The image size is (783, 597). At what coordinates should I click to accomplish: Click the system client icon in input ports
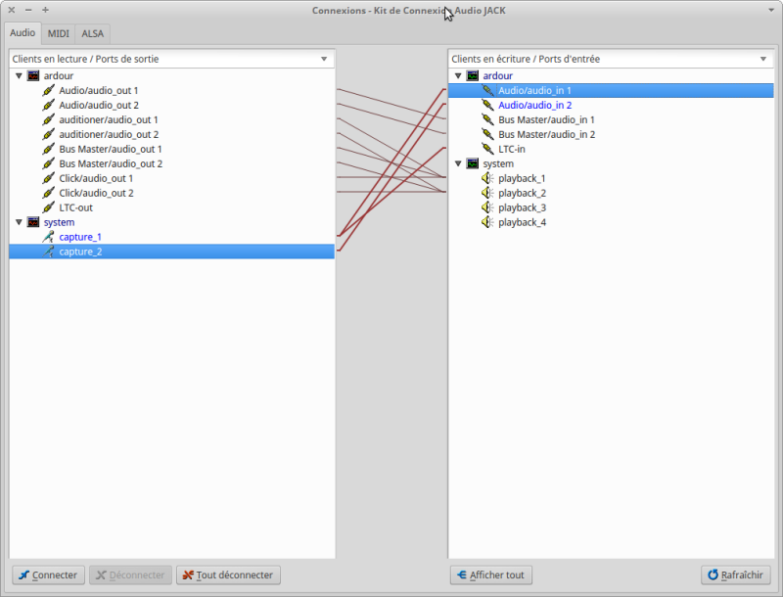point(473,163)
